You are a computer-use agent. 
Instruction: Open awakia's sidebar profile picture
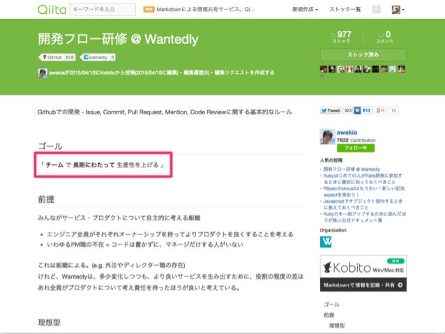pyautogui.click(x=327, y=137)
